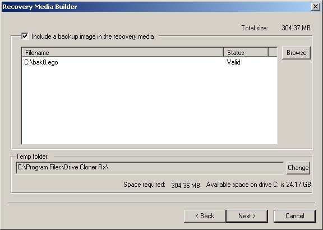Return with the Back button

pos(205,216)
